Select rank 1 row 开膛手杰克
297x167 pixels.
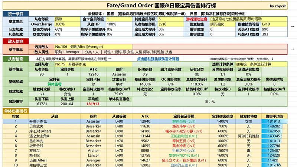coord(145,122)
